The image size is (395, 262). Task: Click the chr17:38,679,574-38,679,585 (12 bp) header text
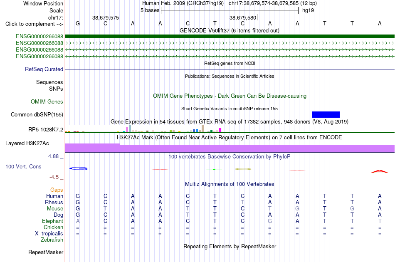(x=273, y=3)
